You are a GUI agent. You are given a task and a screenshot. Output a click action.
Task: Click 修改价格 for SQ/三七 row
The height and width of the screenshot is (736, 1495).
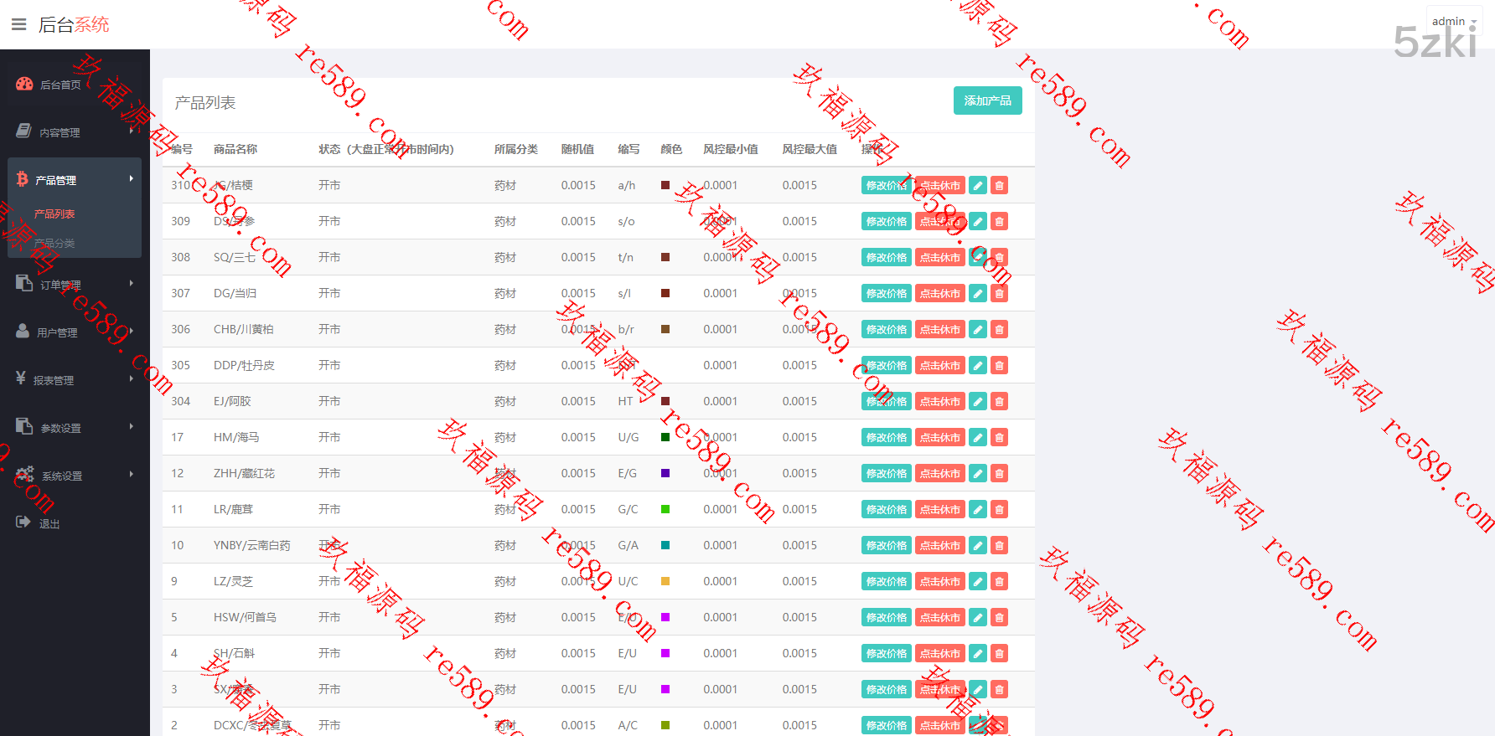[886, 257]
